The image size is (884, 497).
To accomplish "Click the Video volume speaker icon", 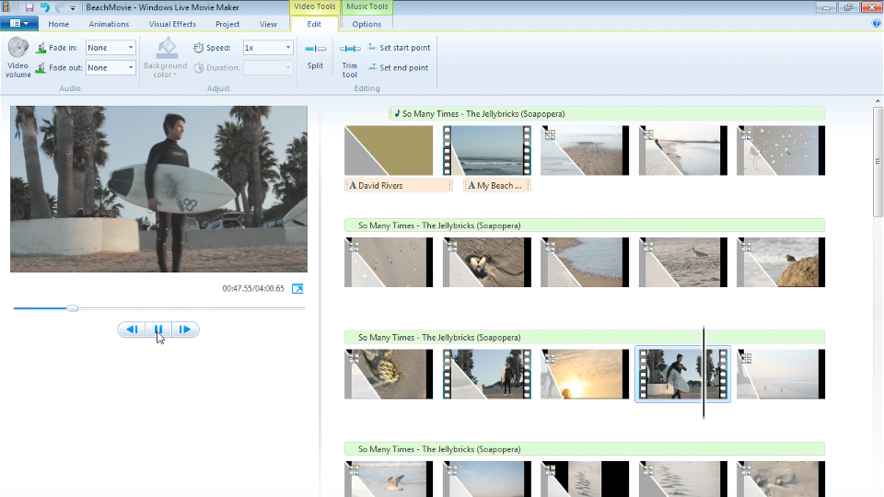I will [x=18, y=49].
